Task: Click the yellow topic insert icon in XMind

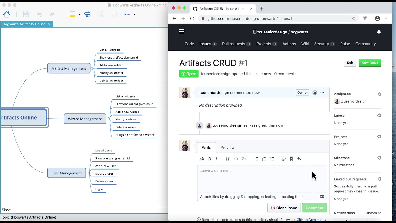Action: 72,14
